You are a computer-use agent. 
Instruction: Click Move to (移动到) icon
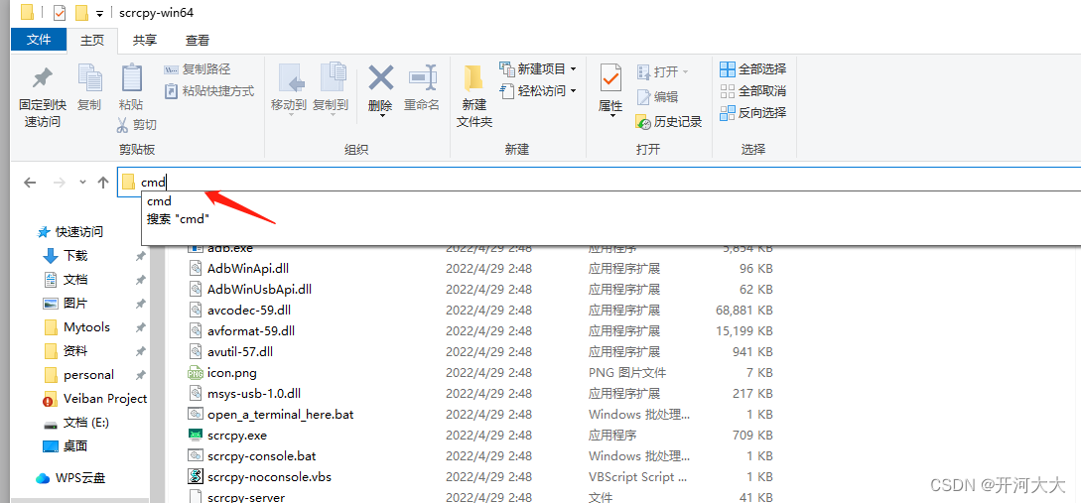(x=290, y=78)
